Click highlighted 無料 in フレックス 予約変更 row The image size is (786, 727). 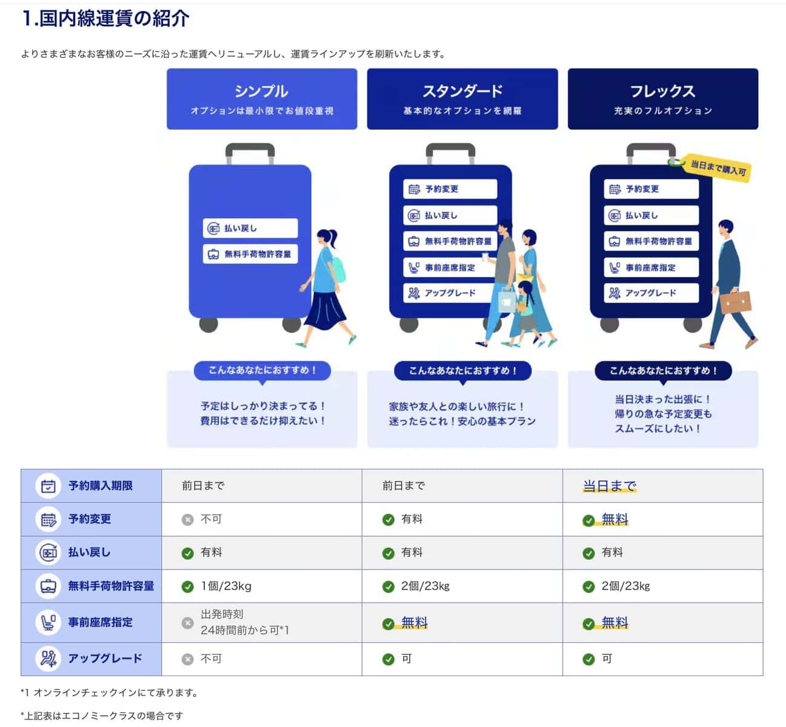[x=615, y=519]
